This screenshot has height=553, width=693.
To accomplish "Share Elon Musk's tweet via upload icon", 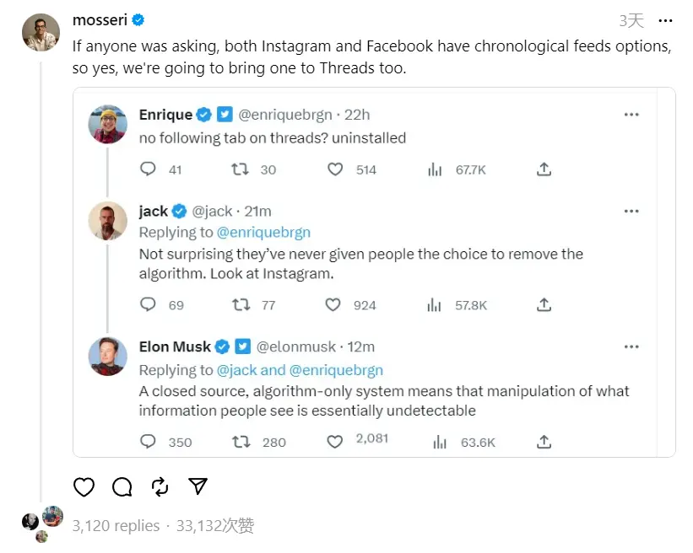I will tap(544, 442).
